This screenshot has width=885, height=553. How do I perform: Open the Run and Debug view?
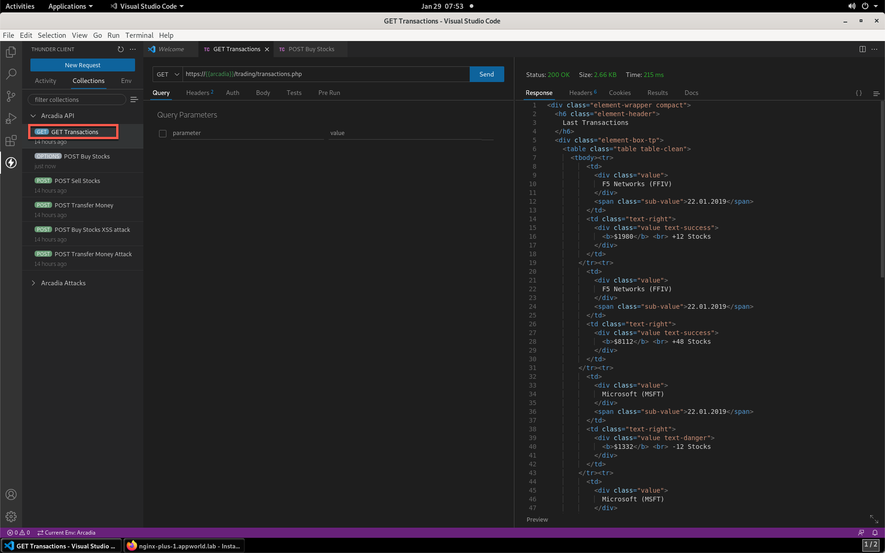pos(11,118)
